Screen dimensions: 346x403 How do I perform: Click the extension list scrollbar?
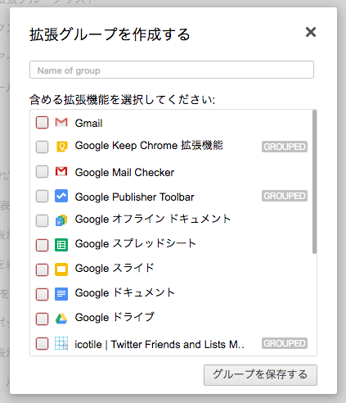click(314, 182)
